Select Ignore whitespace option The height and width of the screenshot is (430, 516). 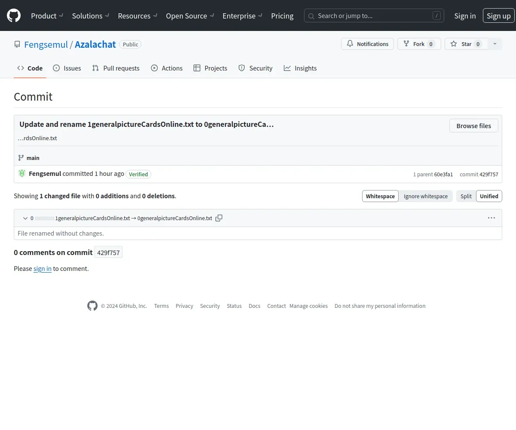(x=426, y=196)
